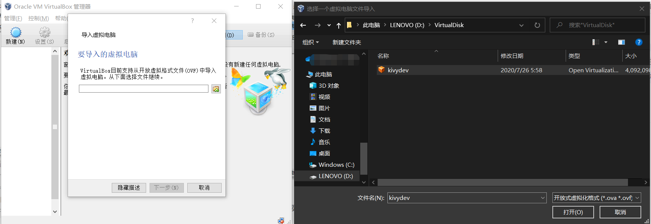Image resolution: width=651 pixels, height=224 pixels.
Task: Click Open (打开) button in file dialog
Action: click(573, 212)
